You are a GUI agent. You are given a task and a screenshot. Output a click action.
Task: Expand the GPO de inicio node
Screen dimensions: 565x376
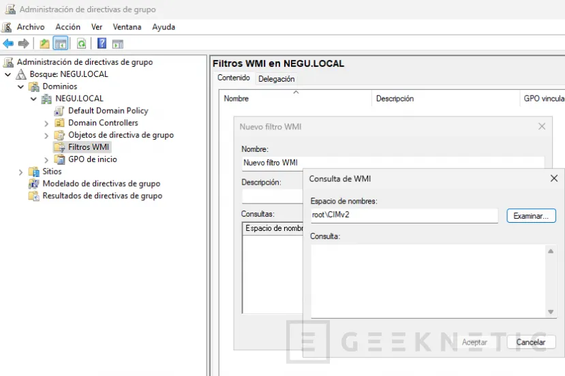(46, 160)
